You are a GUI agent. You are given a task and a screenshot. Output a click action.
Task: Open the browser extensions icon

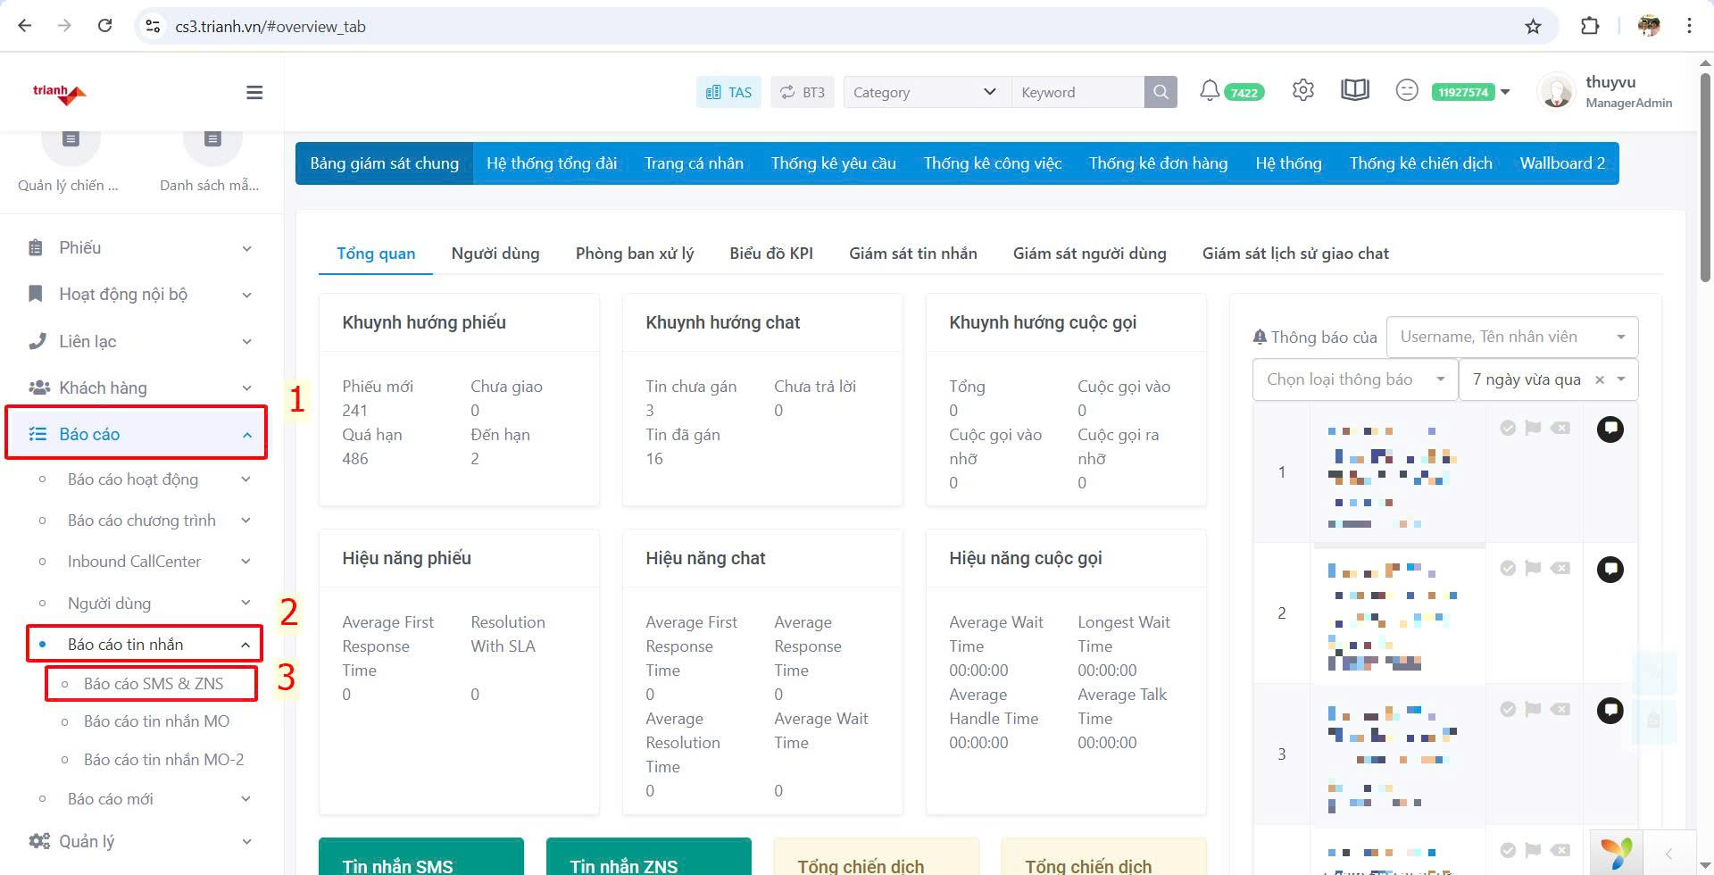coord(1590,26)
